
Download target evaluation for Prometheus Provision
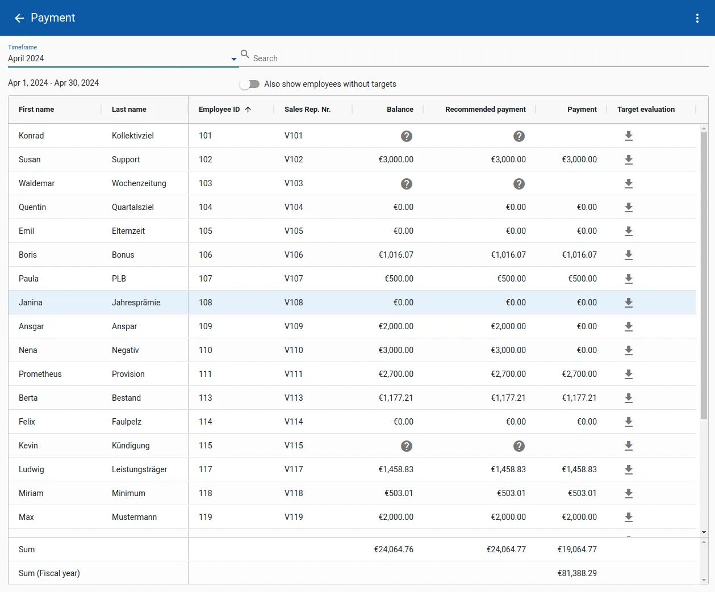(x=628, y=374)
